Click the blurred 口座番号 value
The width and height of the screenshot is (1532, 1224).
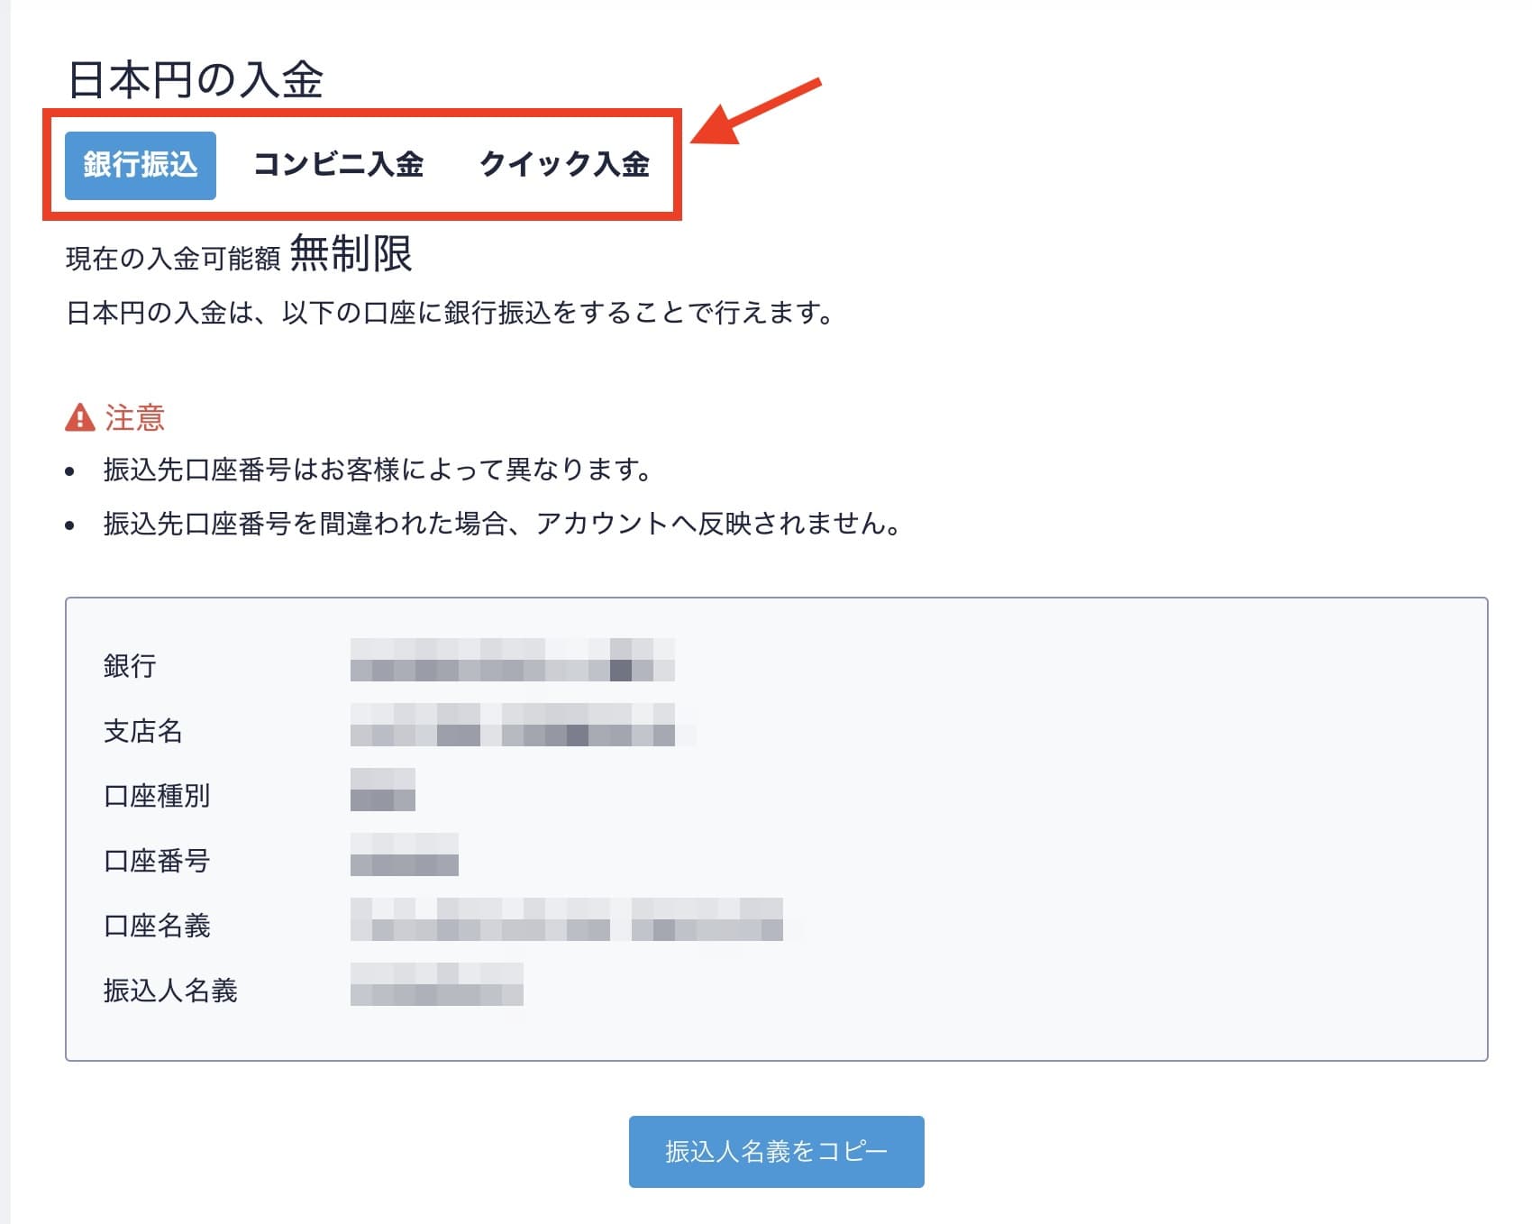pos(404,854)
